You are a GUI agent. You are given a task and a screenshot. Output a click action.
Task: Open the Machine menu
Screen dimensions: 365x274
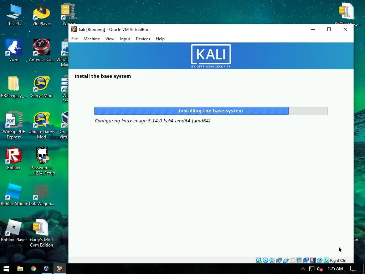click(x=92, y=39)
